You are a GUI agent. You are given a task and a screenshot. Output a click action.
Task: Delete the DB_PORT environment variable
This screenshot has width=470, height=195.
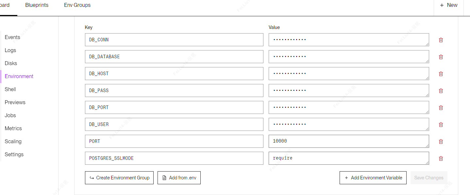441,107
